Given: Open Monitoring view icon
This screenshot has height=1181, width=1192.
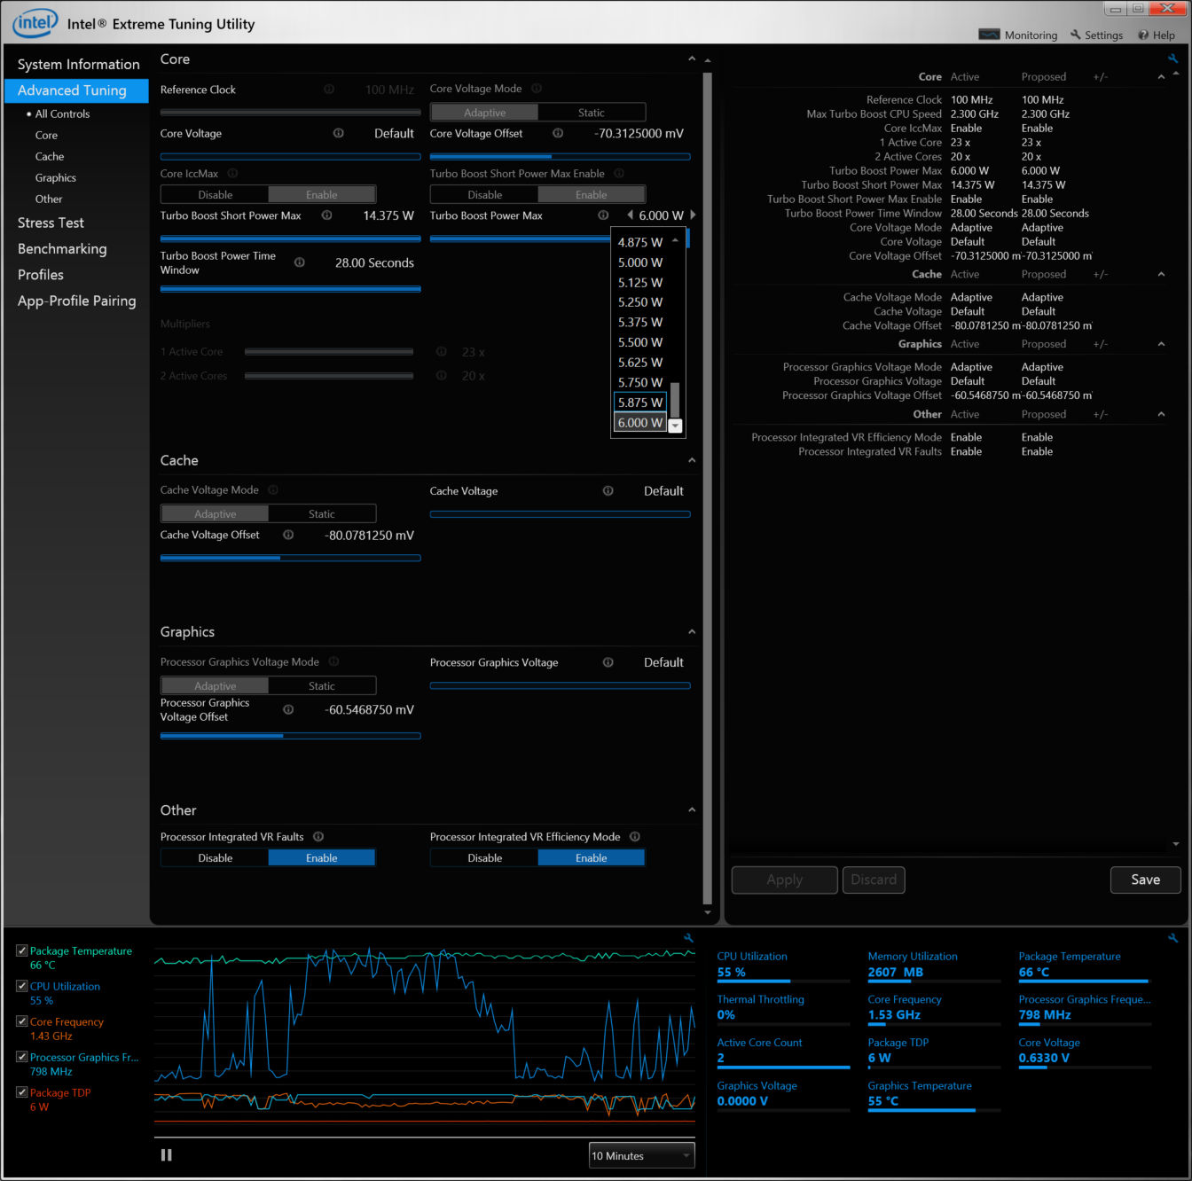Looking at the screenshot, I should 989,35.
